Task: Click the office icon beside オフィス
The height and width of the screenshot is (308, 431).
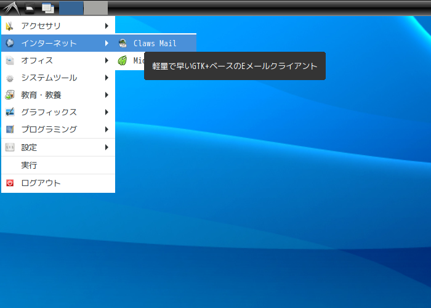Action: tap(10, 60)
